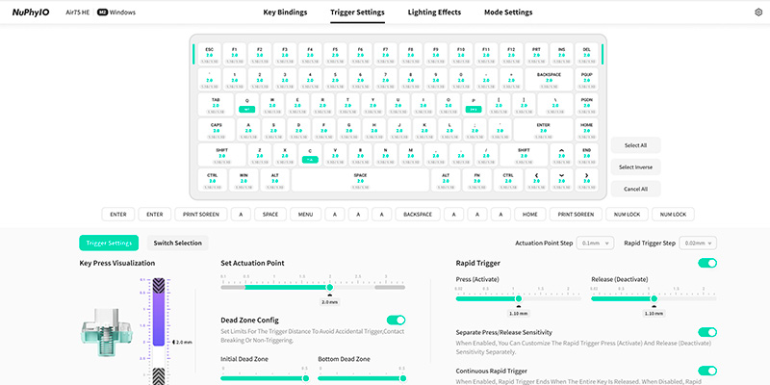Image resolution: width=770 pixels, height=385 pixels.
Task: Open the Rapid Trigger Step dropdown
Action: pos(698,244)
